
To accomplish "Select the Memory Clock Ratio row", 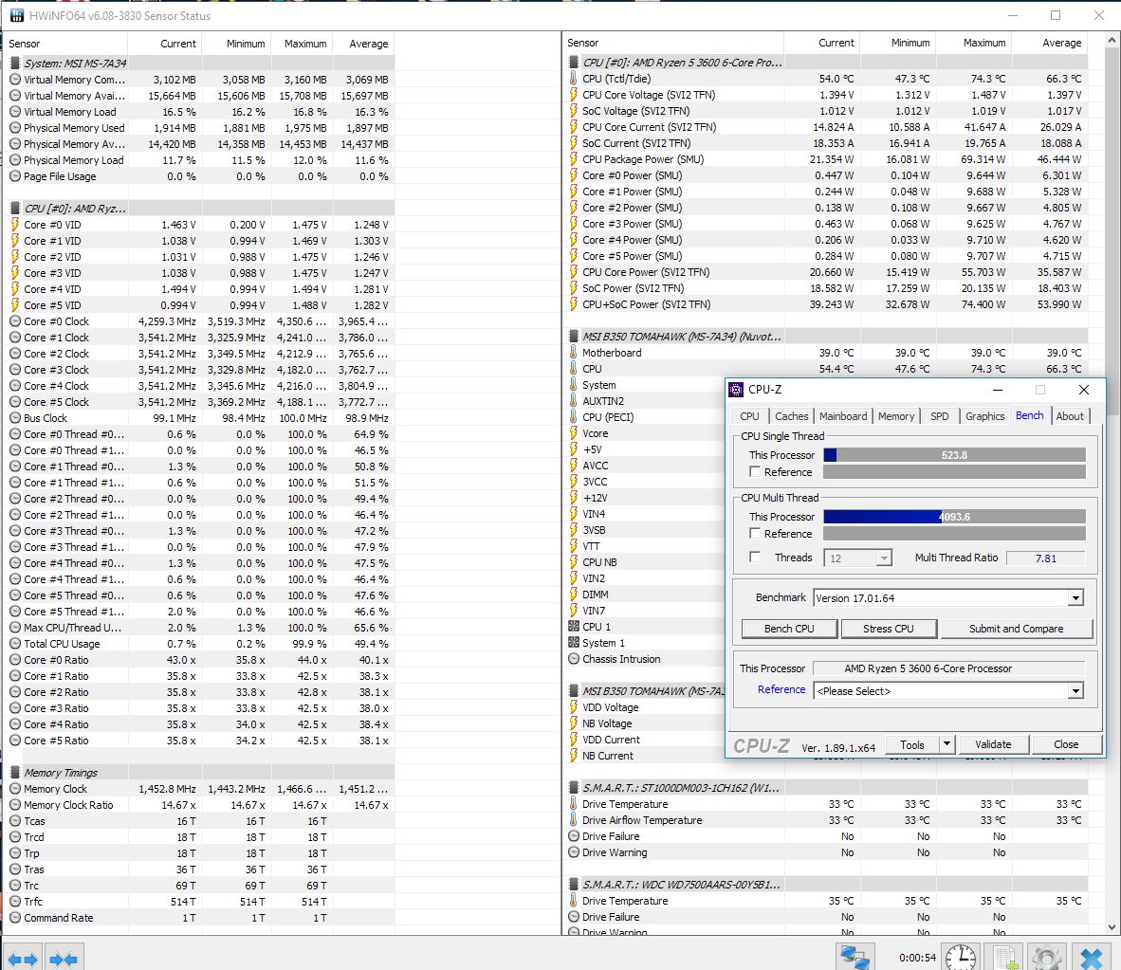I will (199, 805).
